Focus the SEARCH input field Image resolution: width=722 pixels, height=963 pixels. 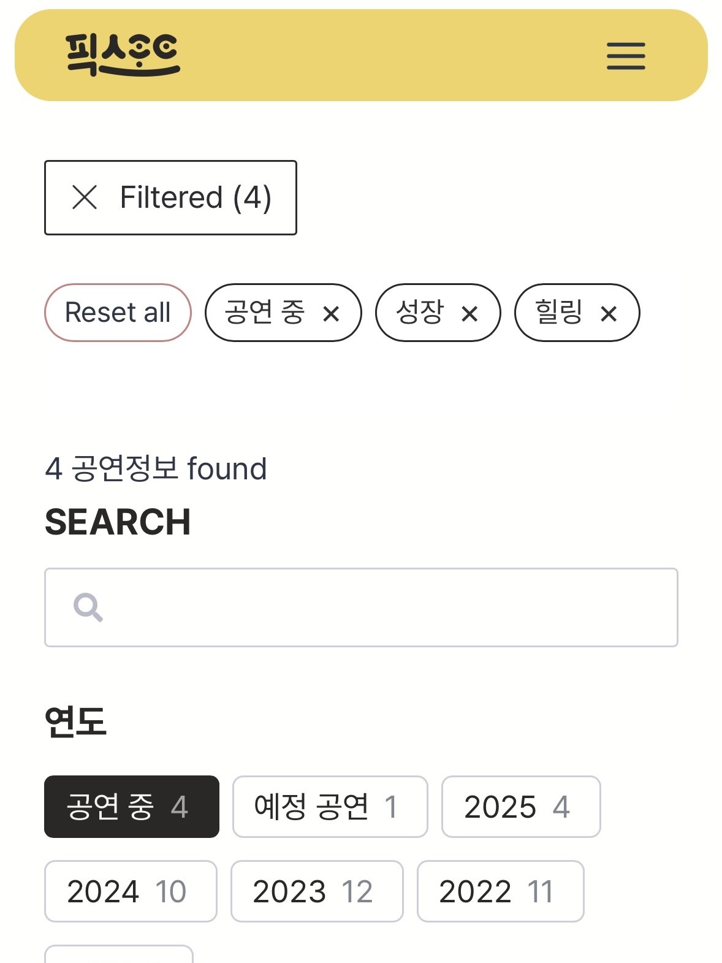coord(361,607)
